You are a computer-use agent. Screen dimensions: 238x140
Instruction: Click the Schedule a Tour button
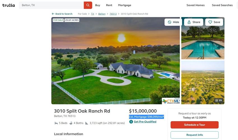(195, 125)
